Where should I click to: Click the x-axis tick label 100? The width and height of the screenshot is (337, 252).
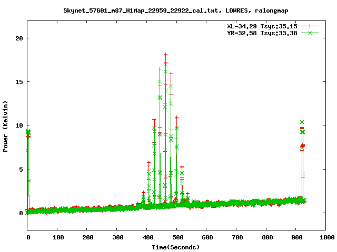(x=58, y=237)
